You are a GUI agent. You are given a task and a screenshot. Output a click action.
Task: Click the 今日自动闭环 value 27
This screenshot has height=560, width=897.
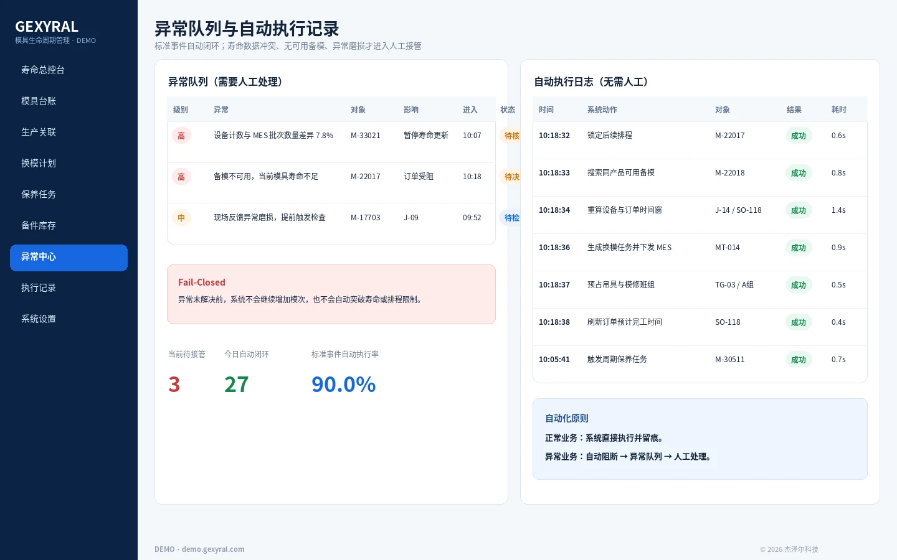[237, 385]
